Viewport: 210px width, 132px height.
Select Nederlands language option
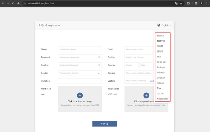162,99
